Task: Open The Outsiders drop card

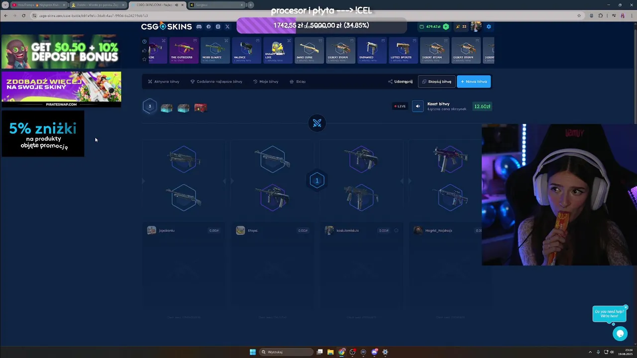Action: click(184, 50)
